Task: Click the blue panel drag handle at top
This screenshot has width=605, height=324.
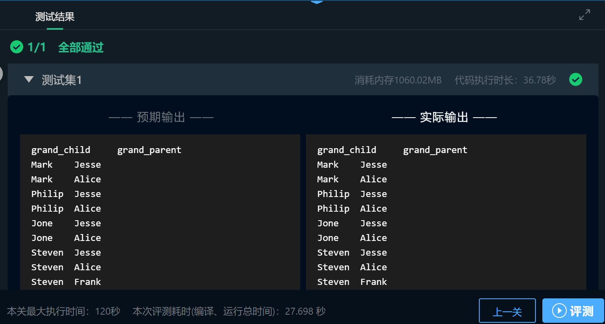Action: (x=317, y=2)
